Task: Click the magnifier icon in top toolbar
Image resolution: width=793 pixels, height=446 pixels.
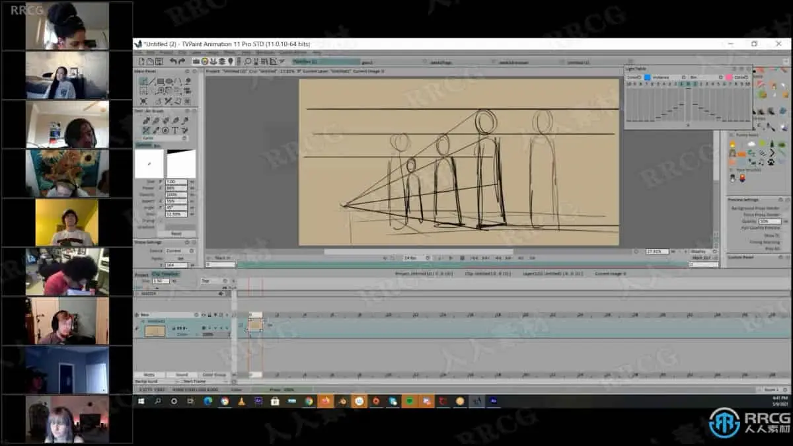Action: click(248, 61)
